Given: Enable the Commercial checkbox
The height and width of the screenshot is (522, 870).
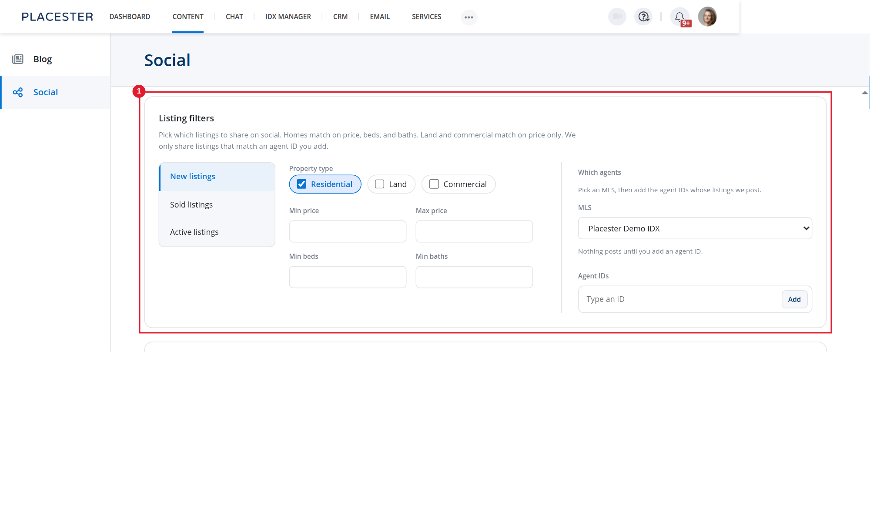Looking at the screenshot, I should 434,184.
